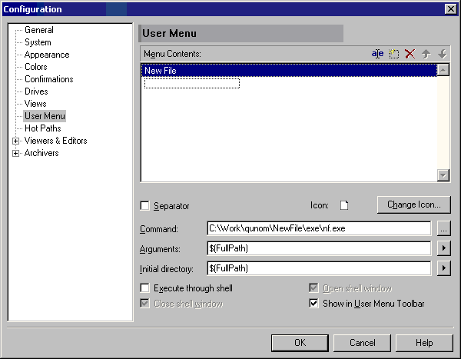This screenshot has width=461, height=359.
Task: Delete item with the red X icon
Action: (410, 54)
